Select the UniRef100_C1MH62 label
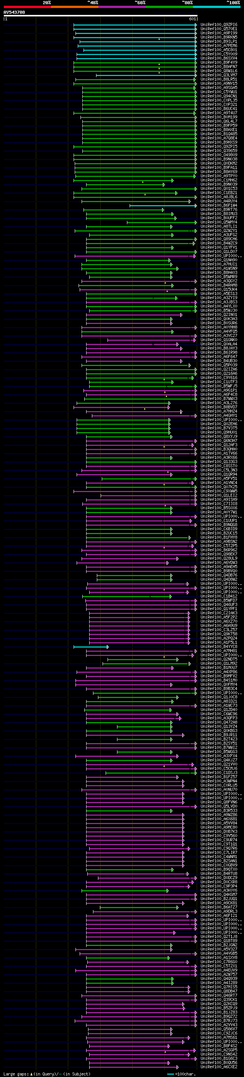Image resolution: width=244 pixels, height=1077 pixels. (x=218, y=180)
